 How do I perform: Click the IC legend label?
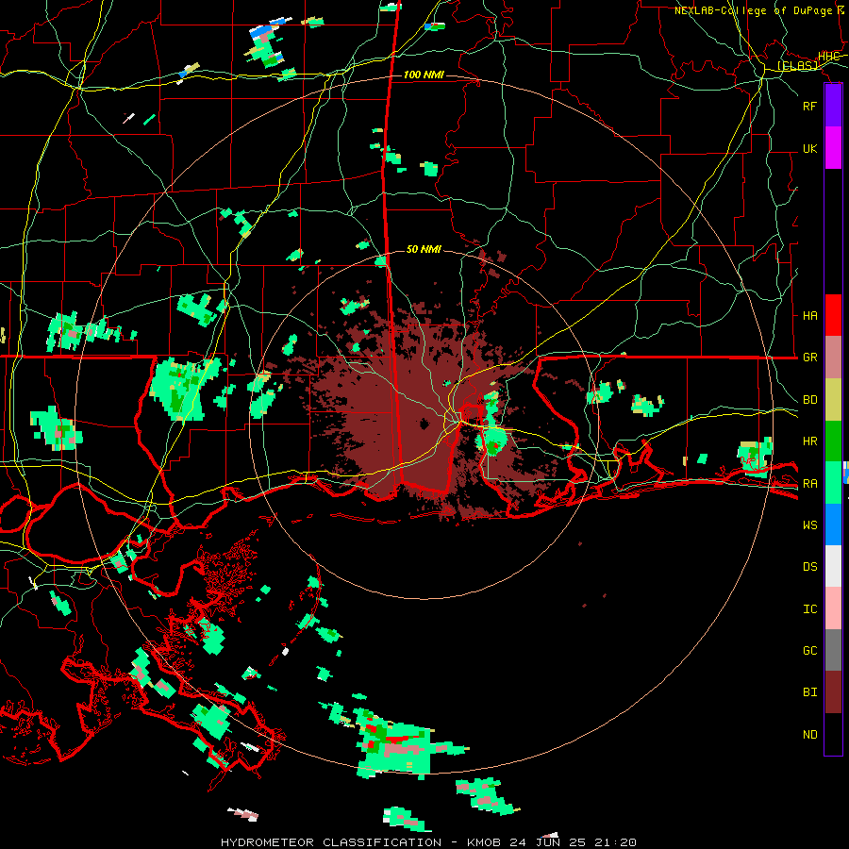809,608
